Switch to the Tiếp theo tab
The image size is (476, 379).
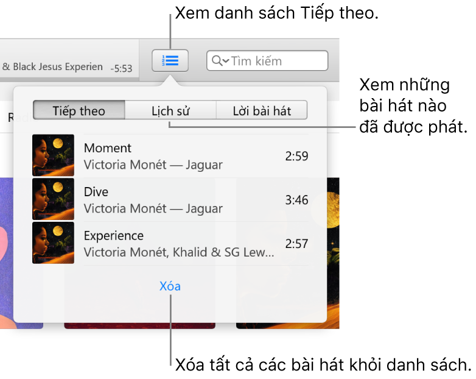coord(79,110)
